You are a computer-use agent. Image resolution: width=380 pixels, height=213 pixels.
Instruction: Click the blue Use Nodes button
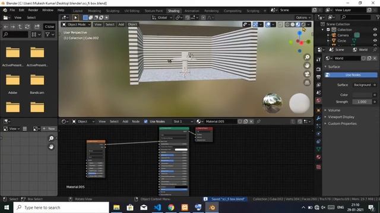351,75
